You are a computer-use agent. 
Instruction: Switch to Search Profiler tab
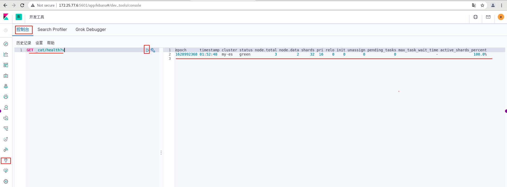tap(52, 29)
